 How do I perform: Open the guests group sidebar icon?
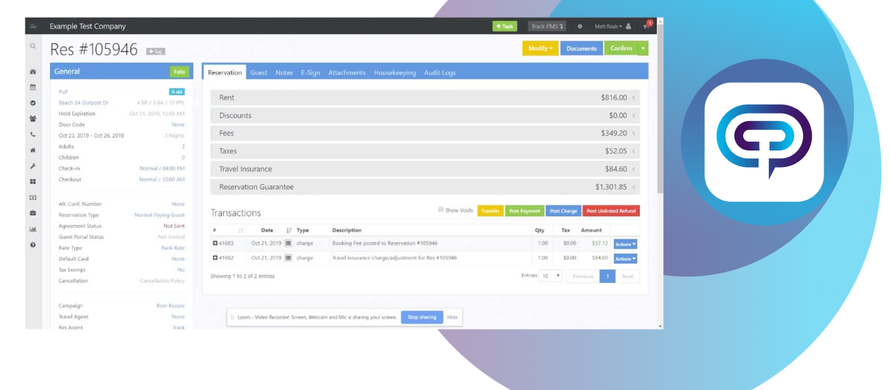click(32, 118)
